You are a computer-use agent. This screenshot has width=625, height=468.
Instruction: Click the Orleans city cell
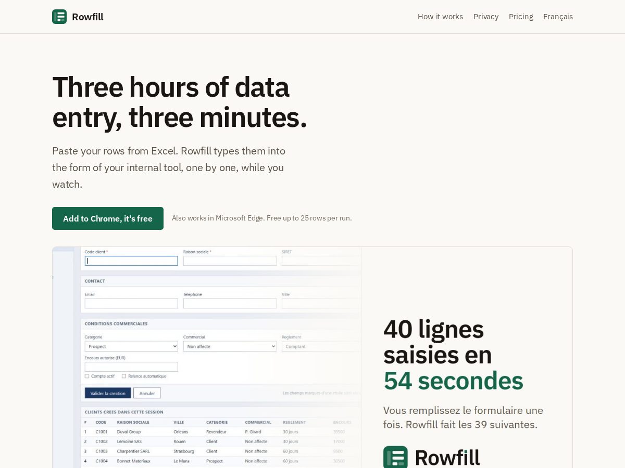(181, 432)
